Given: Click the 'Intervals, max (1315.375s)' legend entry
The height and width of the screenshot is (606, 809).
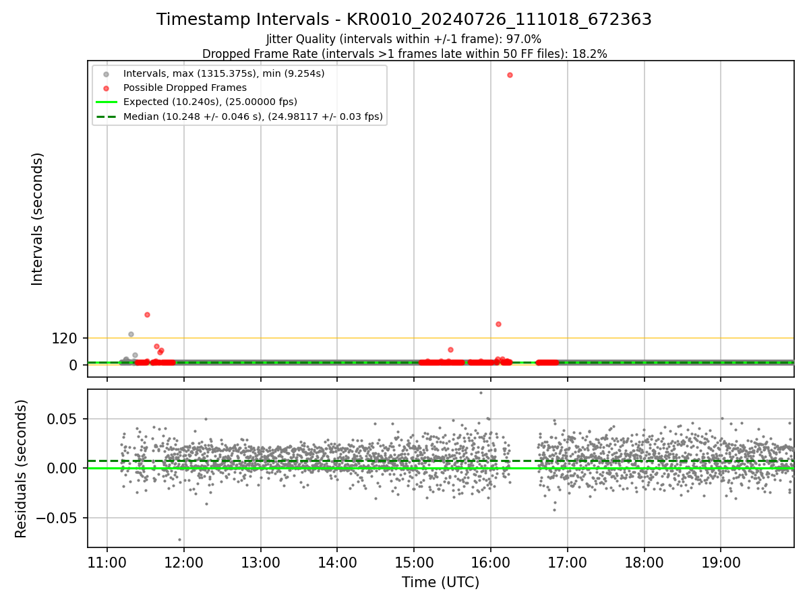Looking at the screenshot, I should pos(224,73).
